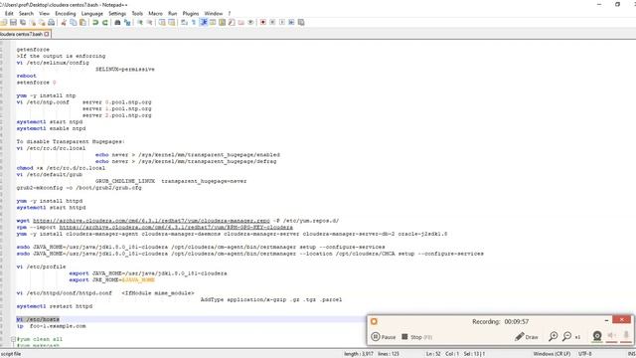Toggle the recorder webcam icon
This screenshot has height=358, width=636.
[597, 336]
